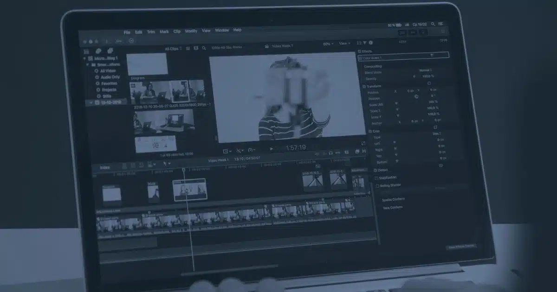Click the background tasks checkmark icon
Viewport: 557px width, 292px height.
coord(131,41)
